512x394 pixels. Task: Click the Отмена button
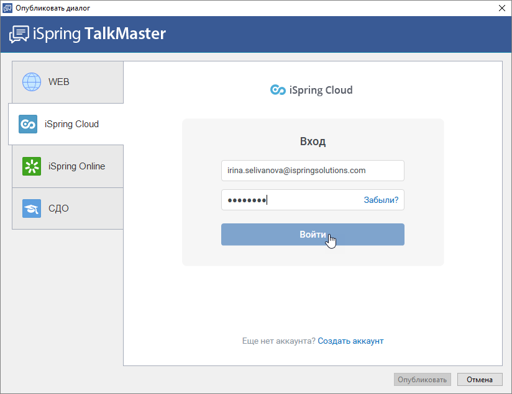pyautogui.click(x=479, y=380)
